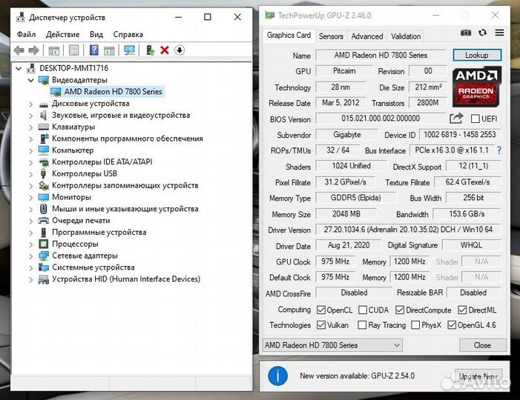
Task: Toggle the CUDA checkbox
Action: (x=361, y=310)
